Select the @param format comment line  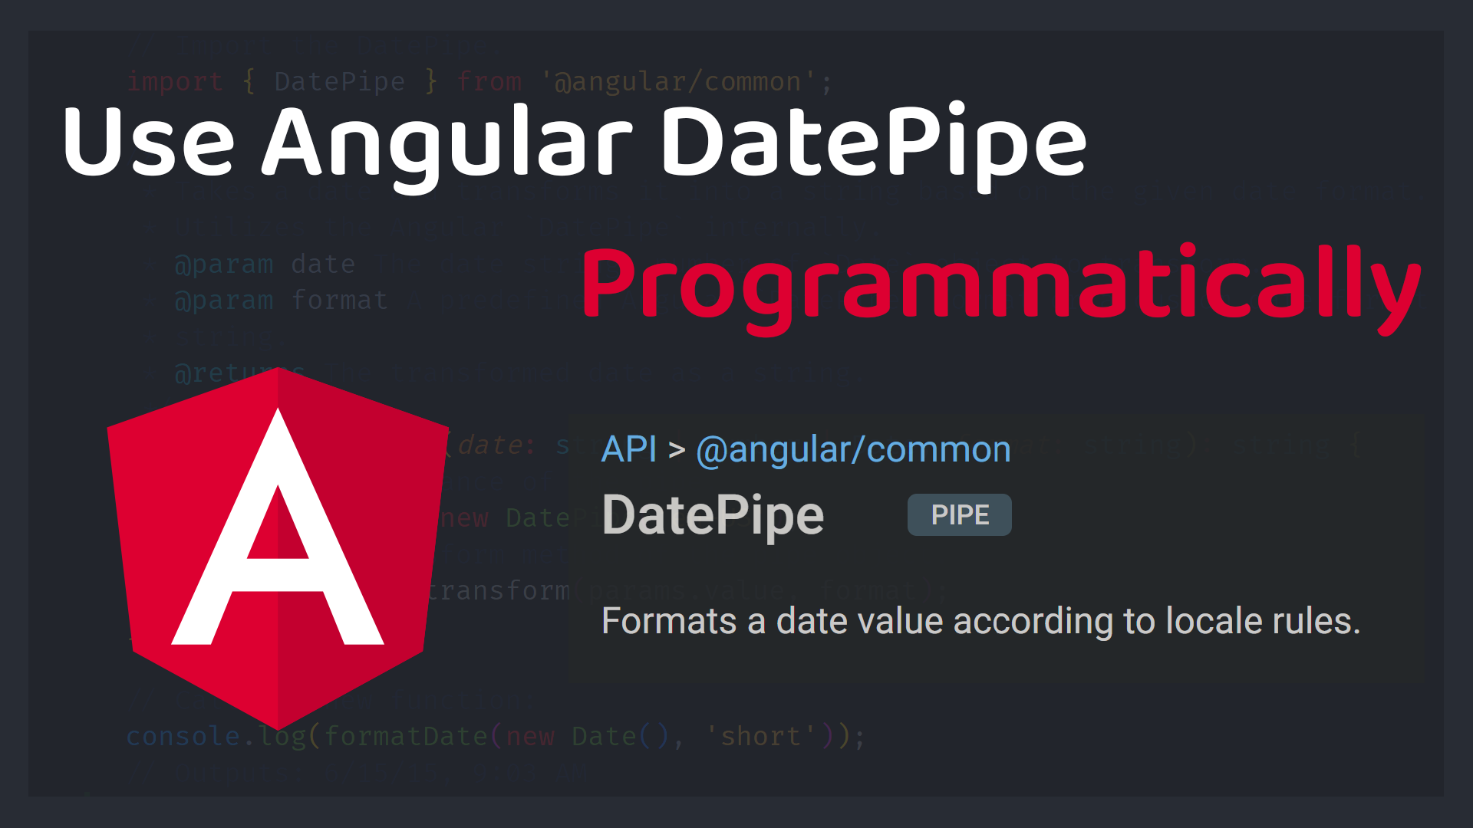click(x=280, y=300)
